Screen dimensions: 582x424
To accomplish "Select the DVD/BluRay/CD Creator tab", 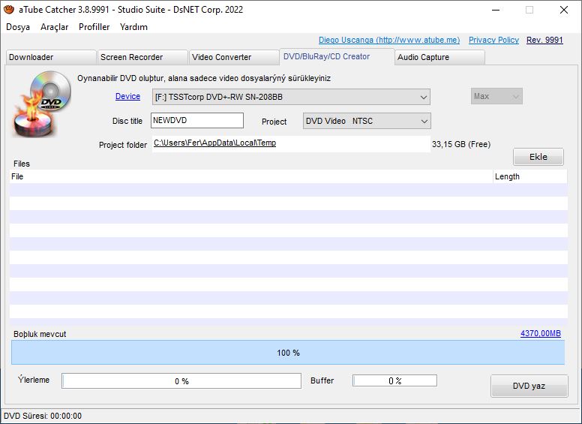I will 337,56.
